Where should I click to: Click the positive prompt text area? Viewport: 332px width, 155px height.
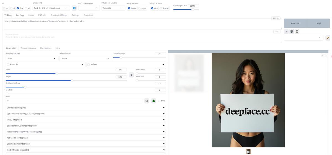point(143,24)
